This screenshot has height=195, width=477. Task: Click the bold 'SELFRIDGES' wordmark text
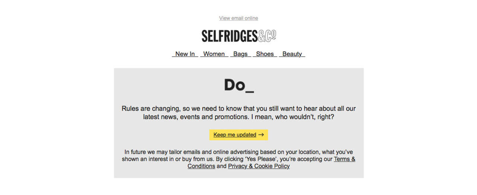230,36
